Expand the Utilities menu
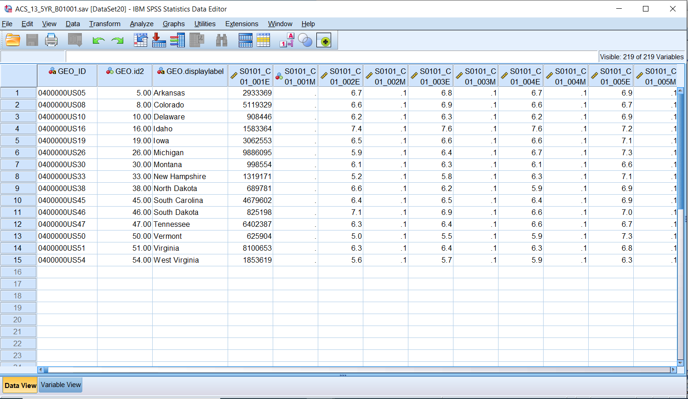 click(x=205, y=24)
